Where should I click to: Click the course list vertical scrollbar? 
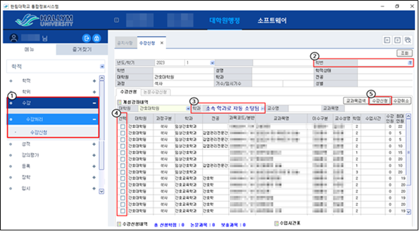[x=408, y=164]
